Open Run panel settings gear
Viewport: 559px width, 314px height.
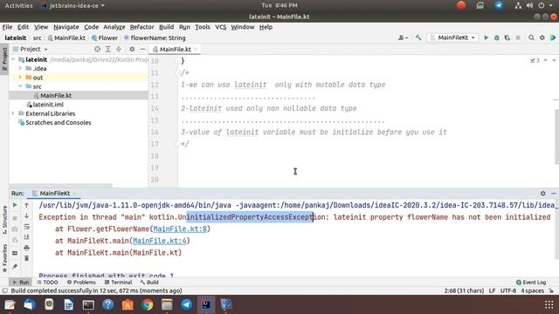click(x=542, y=194)
